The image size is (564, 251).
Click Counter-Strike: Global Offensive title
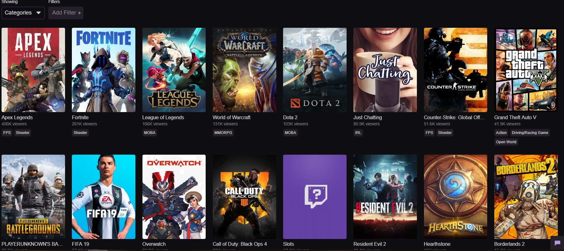pyautogui.click(x=454, y=117)
